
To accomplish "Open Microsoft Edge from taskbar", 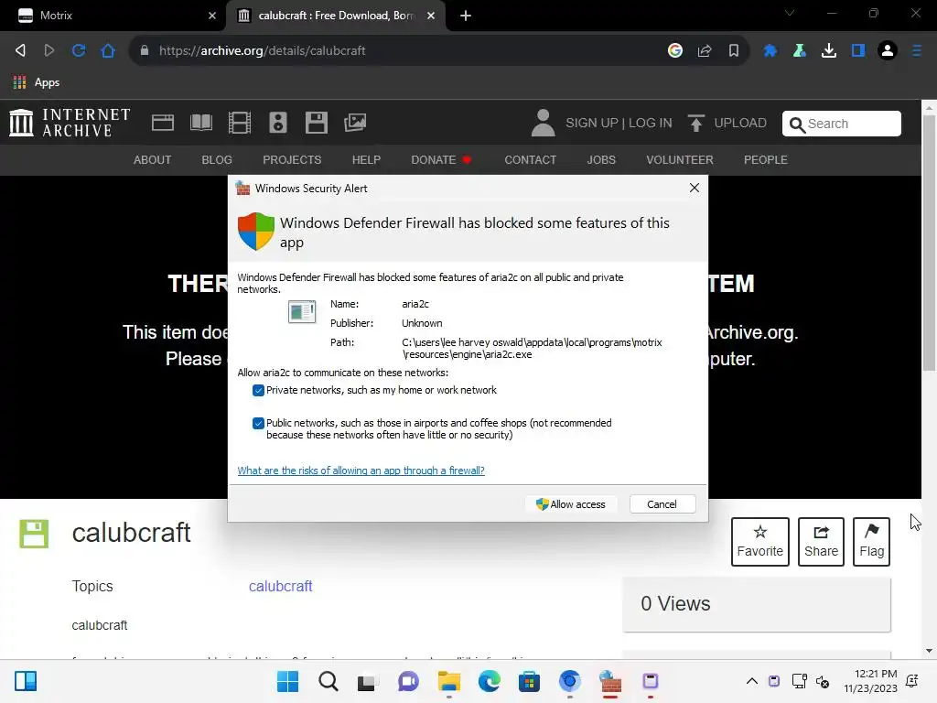I will pos(490,681).
